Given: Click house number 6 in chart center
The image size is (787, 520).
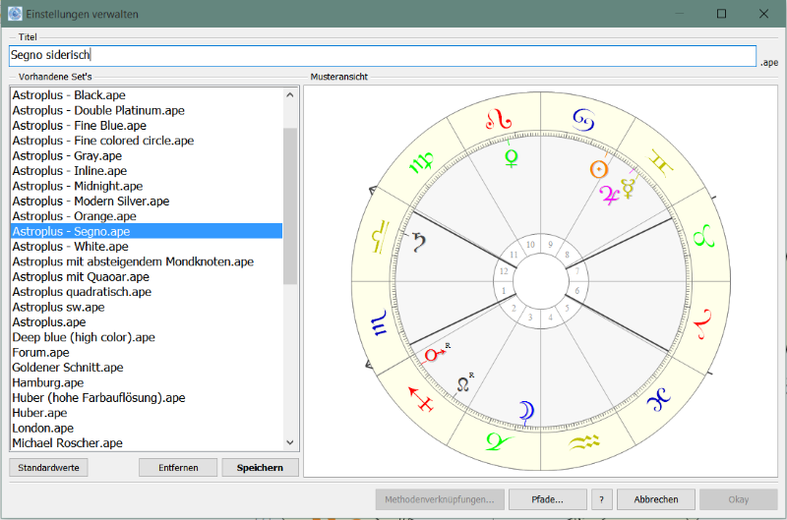Looking at the screenshot, I should point(577,291).
